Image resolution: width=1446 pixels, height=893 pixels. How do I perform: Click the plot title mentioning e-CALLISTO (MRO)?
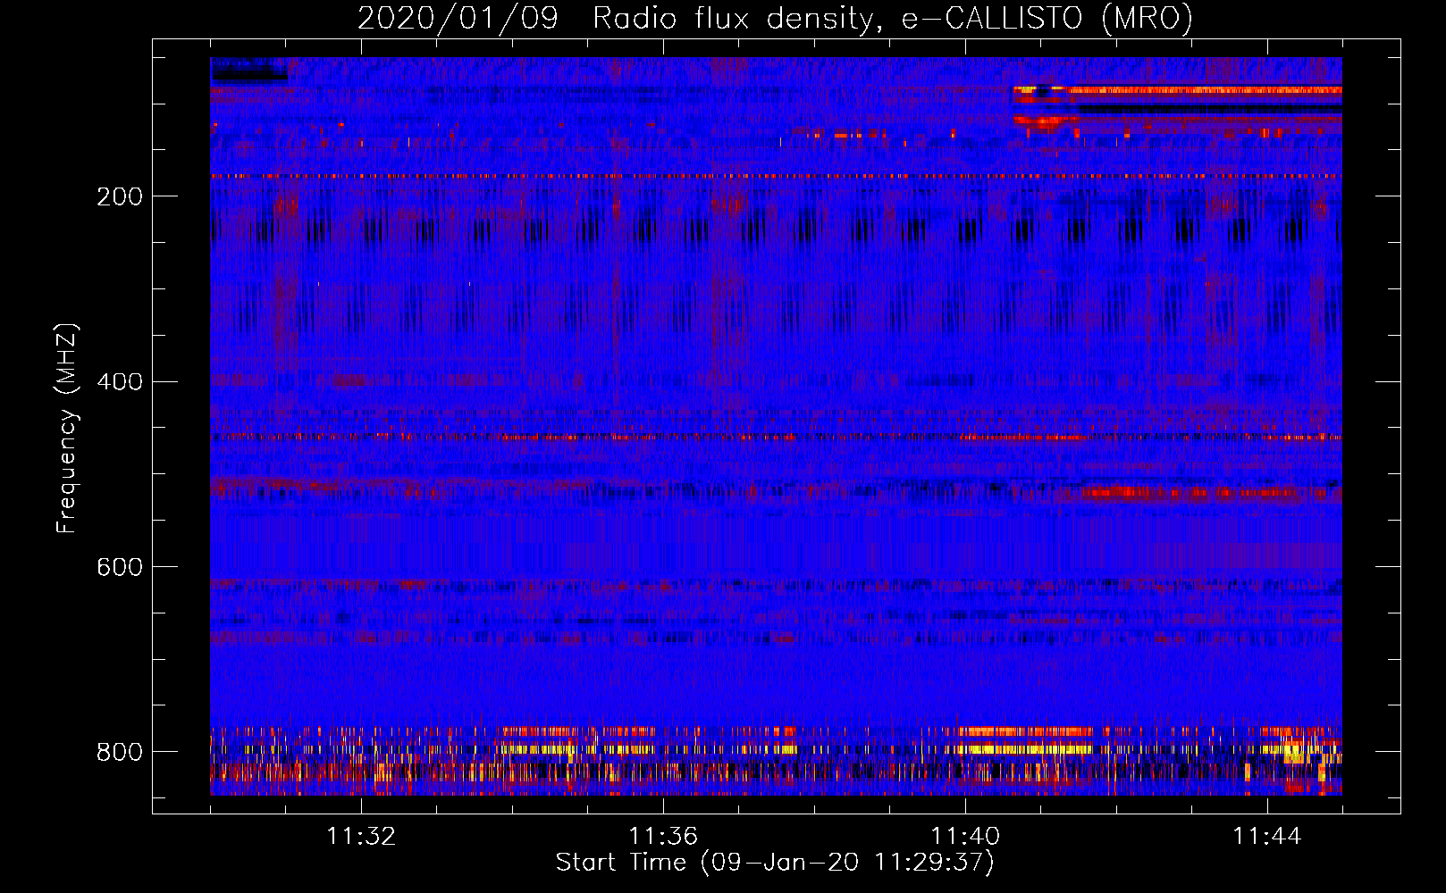pos(775,18)
